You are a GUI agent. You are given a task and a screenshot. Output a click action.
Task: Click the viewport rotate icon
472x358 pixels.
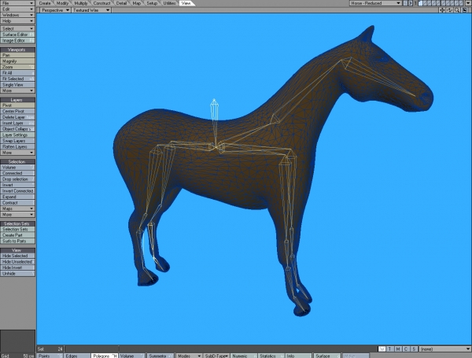click(449, 10)
